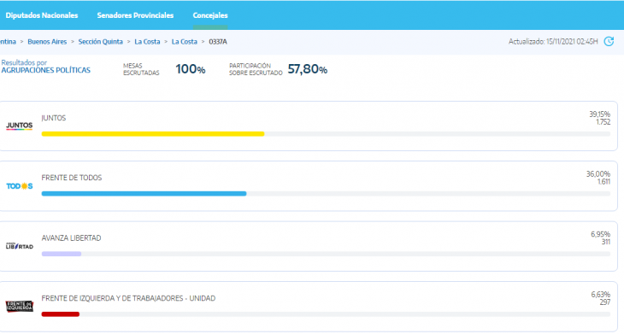Click the lilac Avanza Libertad bar
The image size is (624, 334).
coord(62,254)
